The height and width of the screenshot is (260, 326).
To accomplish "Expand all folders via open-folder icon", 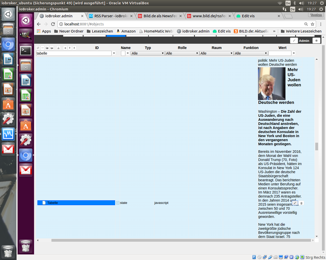I will [52, 48].
